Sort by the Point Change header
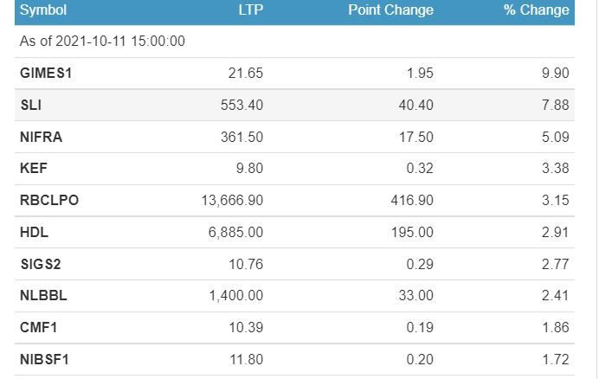The width and height of the screenshot is (599, 379). tap(390, 10)
